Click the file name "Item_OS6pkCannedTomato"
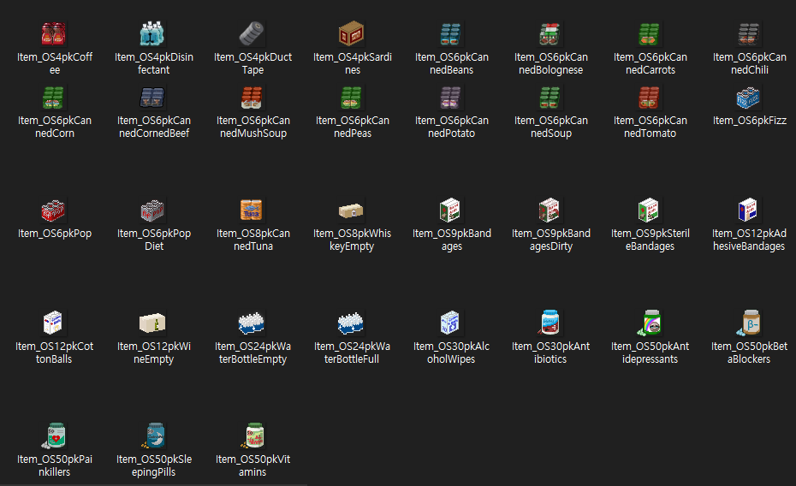Viewport: 796px width, 486px height. point(650,127)
